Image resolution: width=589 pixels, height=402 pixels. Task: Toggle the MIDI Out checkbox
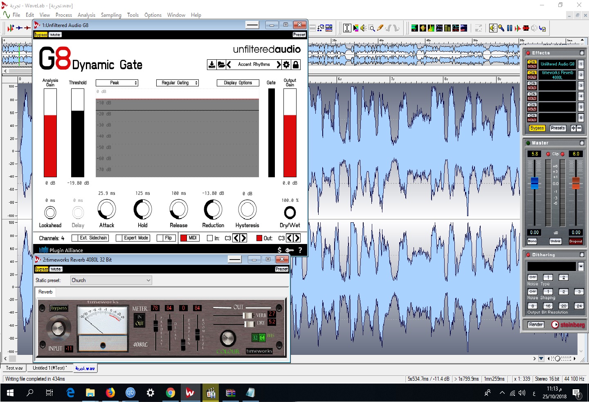(259, 238)
